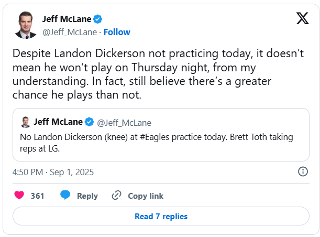320x237 pixels.
Task: Follow Jeff McLane
Action: point(117,32)
